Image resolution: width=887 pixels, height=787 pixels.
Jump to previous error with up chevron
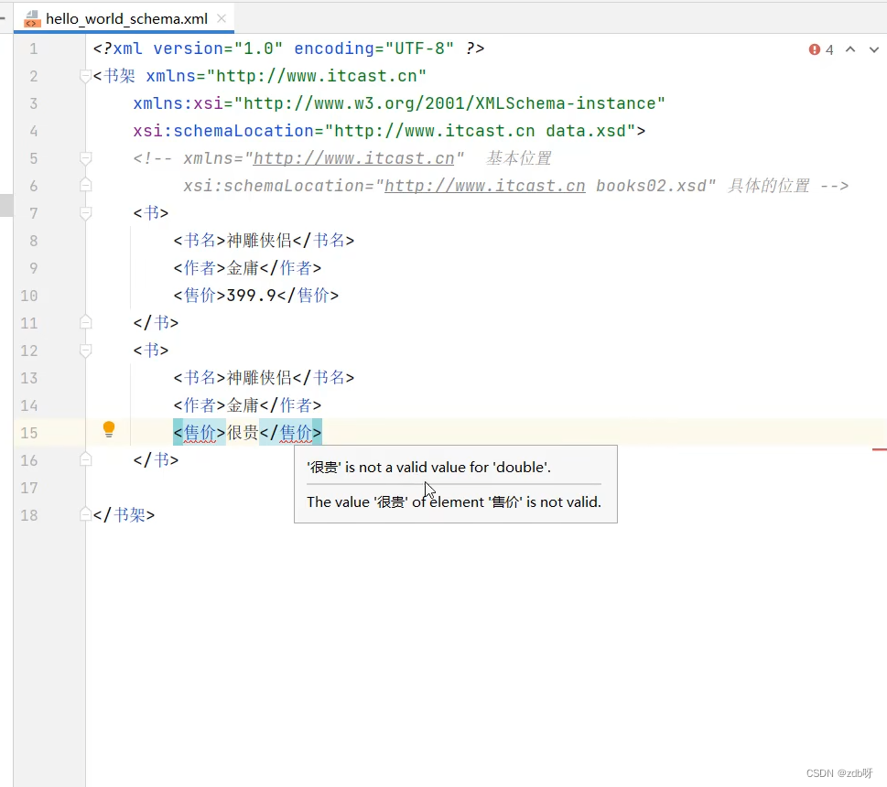pos(849,50)
